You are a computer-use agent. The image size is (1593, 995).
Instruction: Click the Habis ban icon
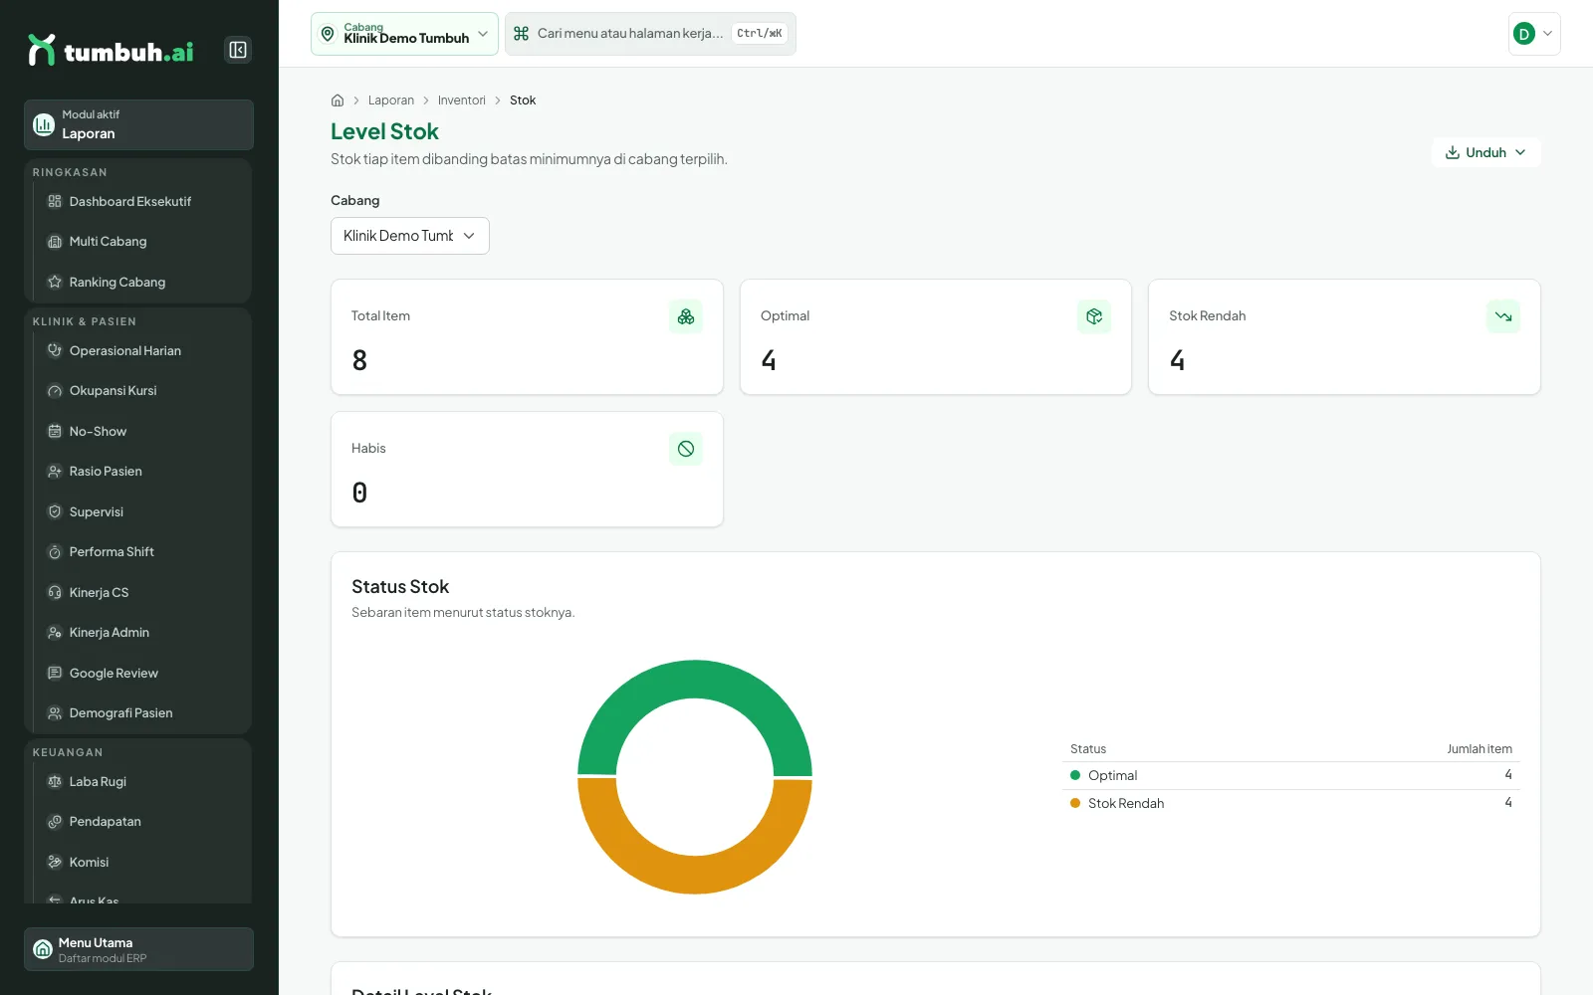click(x=686, y=449)
